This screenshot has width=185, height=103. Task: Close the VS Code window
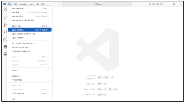click(x=181, y=4)
